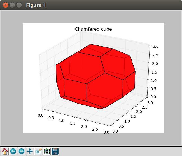Go back to the previous view
The width and height of the screenshot is (182, 156).
(x=13, y=151)
